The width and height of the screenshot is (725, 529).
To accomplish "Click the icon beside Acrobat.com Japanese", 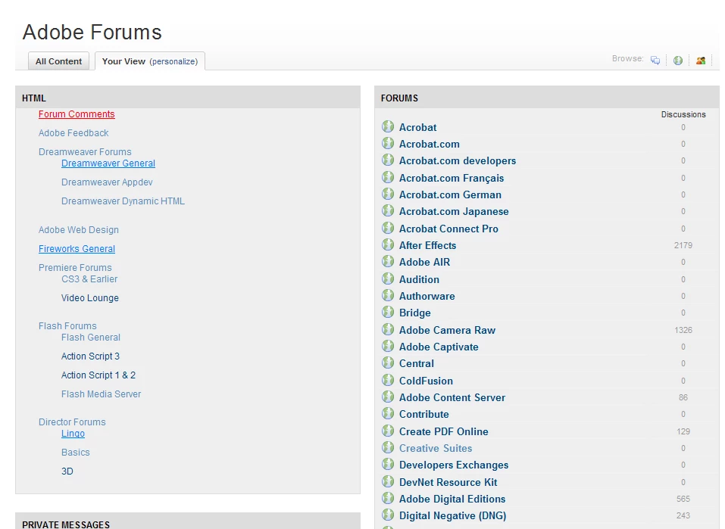I will (x=388, y=210).
